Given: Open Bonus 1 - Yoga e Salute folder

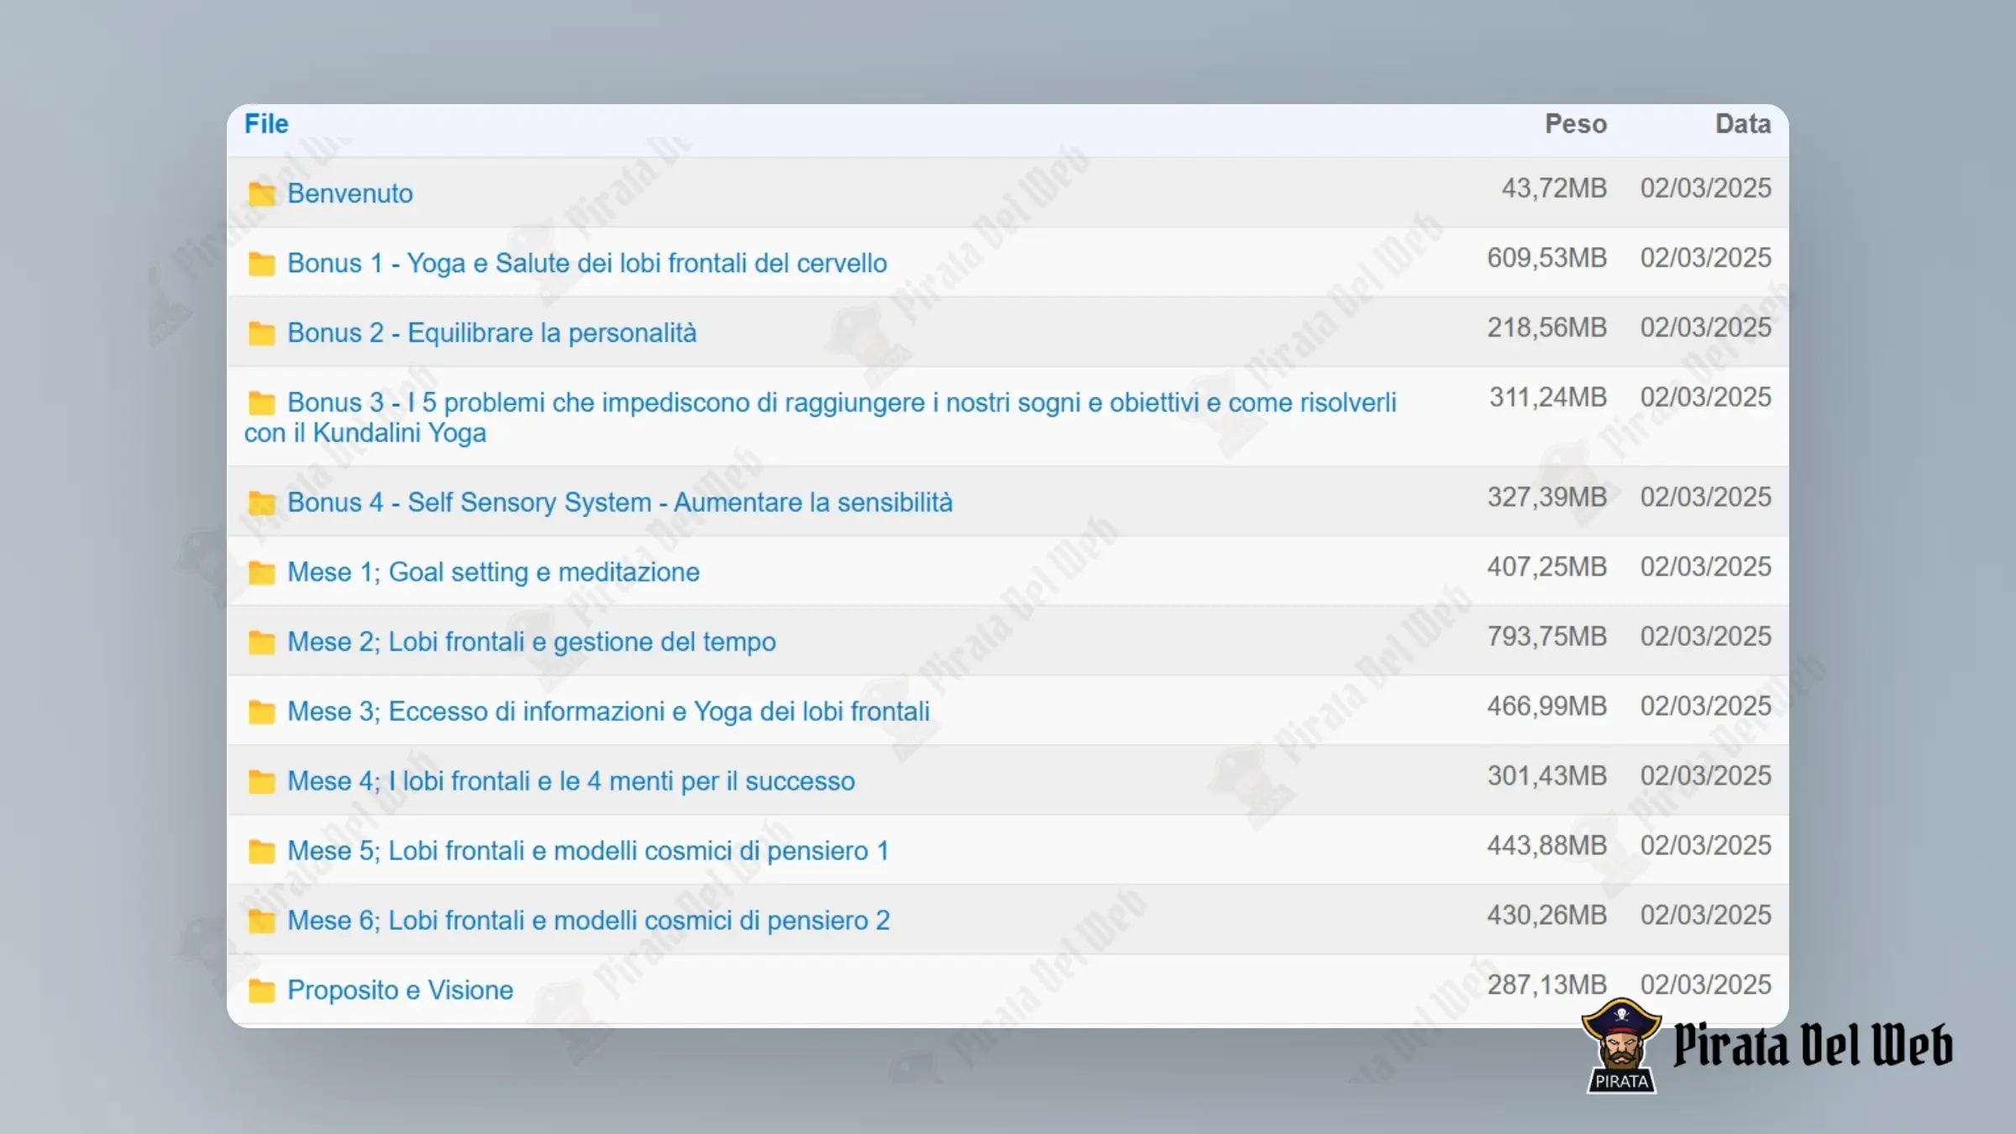Looking at the screenshot, I should pos(587,263).
